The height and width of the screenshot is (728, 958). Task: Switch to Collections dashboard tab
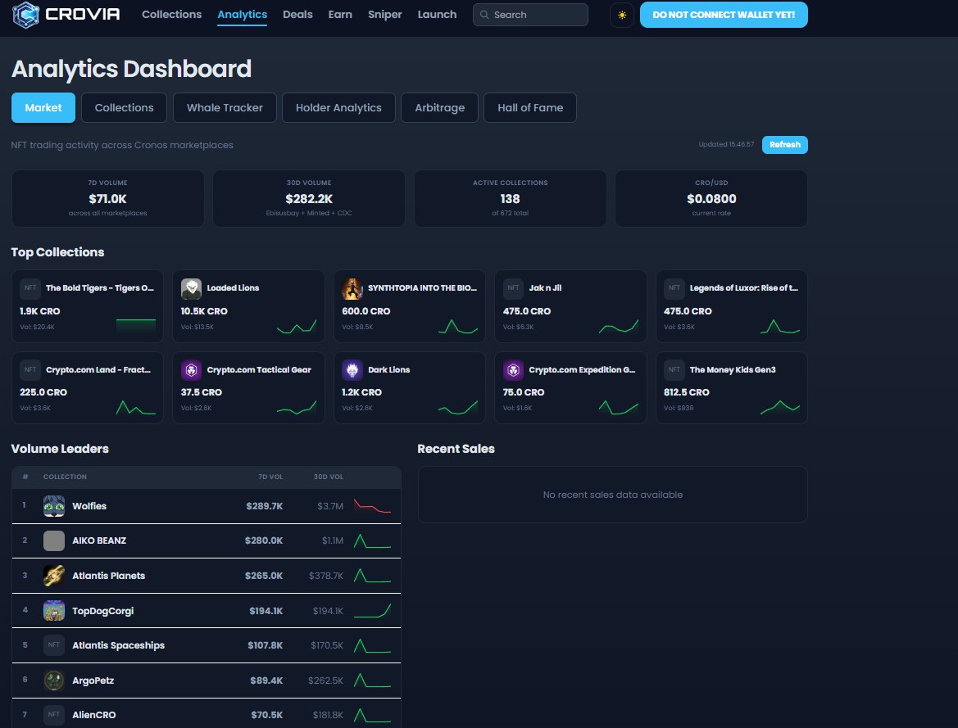coord(124,107)
